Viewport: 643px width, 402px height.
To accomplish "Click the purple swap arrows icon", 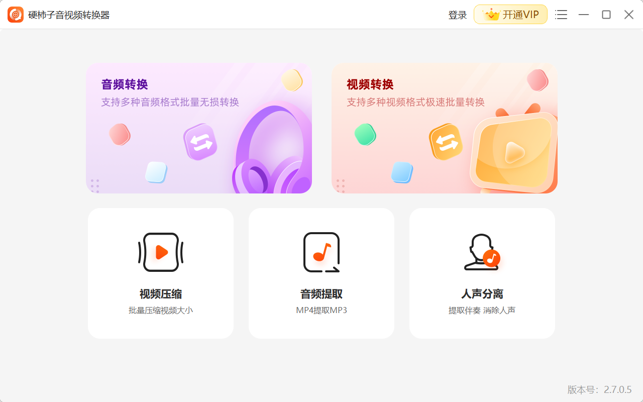I will click(x=200, y=142).
